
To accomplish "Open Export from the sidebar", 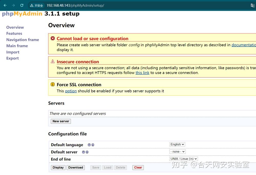I will coord(12,58).
